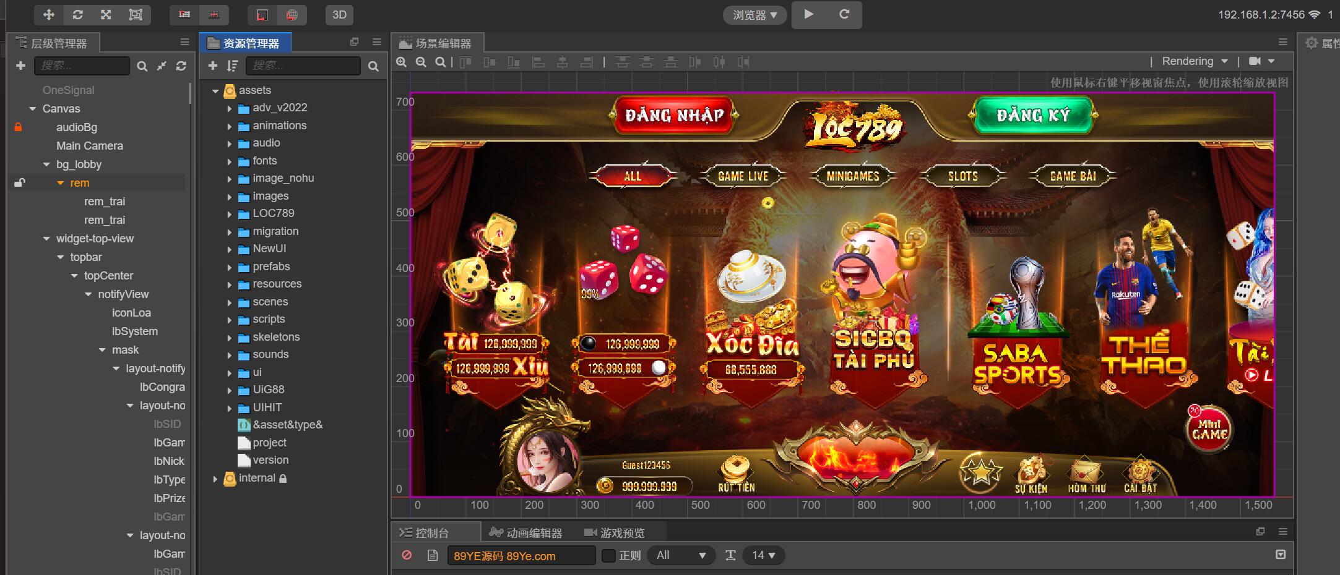Collapse the assets root folder
The height and width of the screenshot is (575, 1340).
[x=215, y=91]
